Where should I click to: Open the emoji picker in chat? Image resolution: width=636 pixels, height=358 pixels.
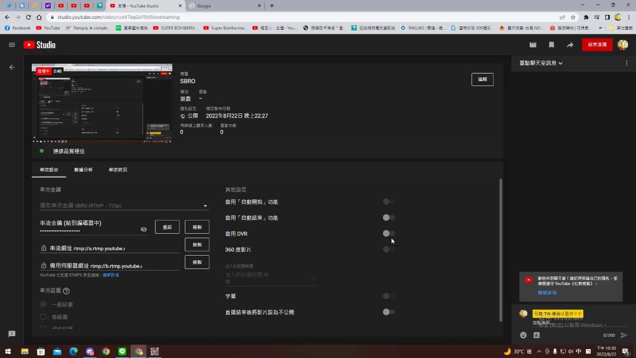tap(523, 335)
